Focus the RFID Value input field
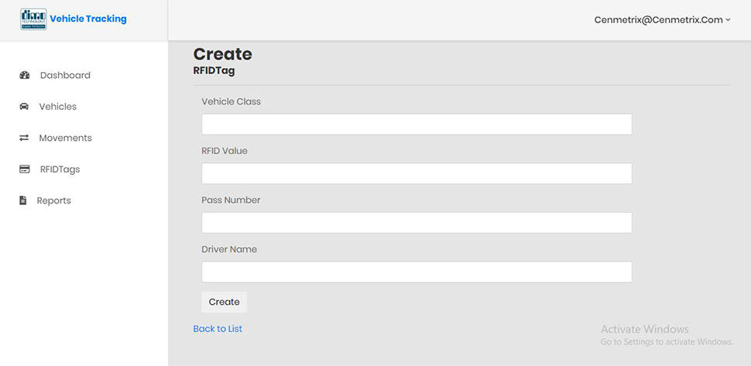Screen dimensions: 751x366 click(x=417, y=173)
